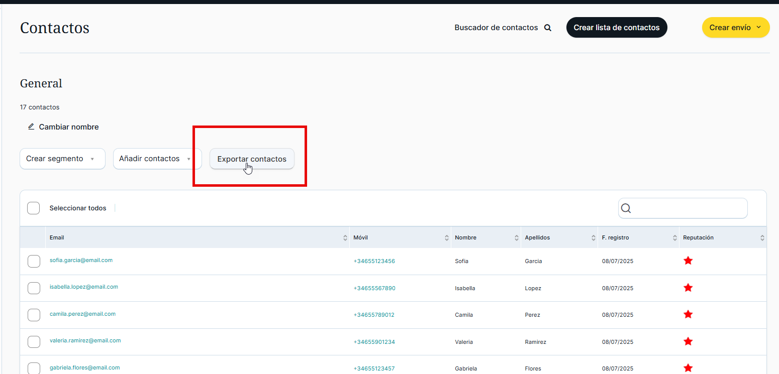
Task: Sort by the F. registro column header
Action: pos(615,238)
